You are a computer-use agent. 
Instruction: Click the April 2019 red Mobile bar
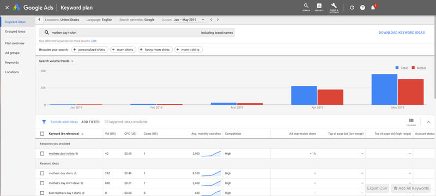pos(330,97)
